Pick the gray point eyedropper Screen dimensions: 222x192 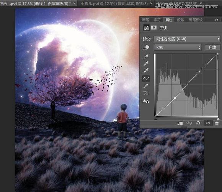pyautogui.click(x=146, y=63)
